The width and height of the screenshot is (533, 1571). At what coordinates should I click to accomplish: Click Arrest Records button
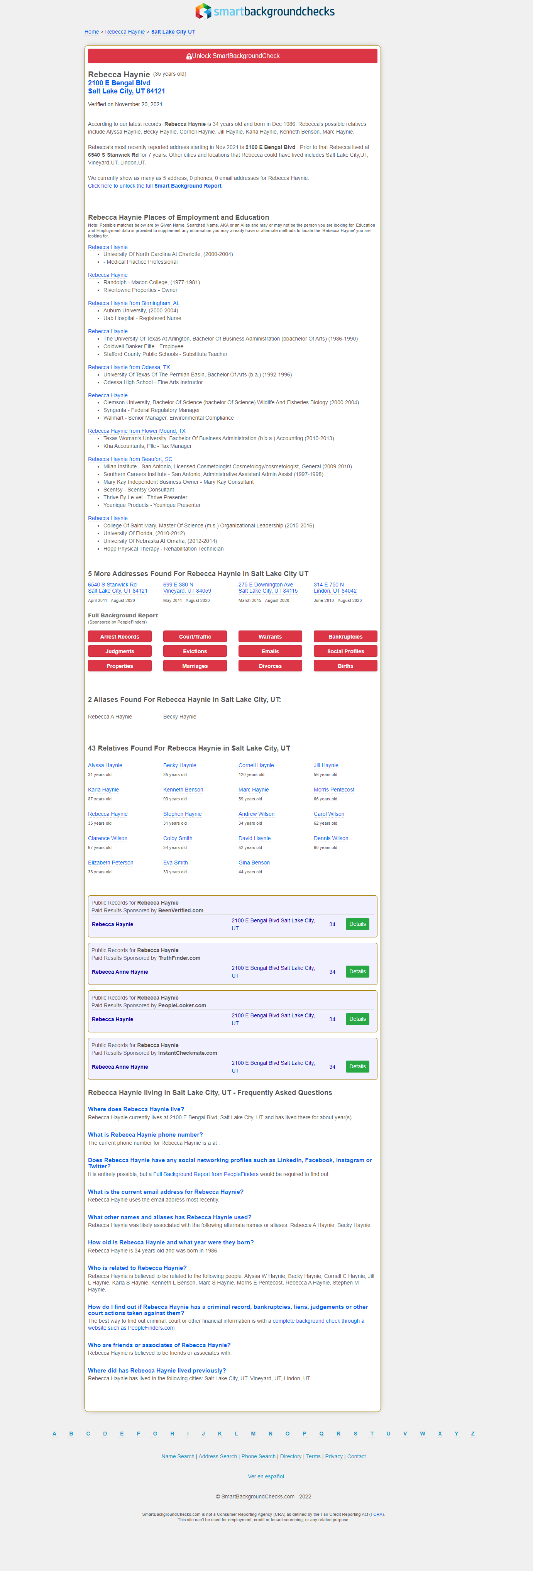(x=120, y=637)
